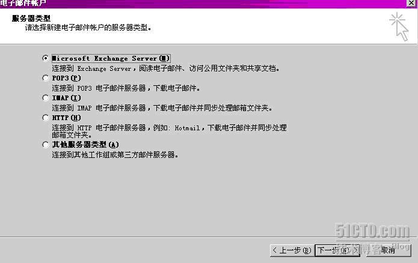Viewport: 418px width, 263px height.
Task: Click the 电子邮件帐户 title bar
Action: pos(203,4)
